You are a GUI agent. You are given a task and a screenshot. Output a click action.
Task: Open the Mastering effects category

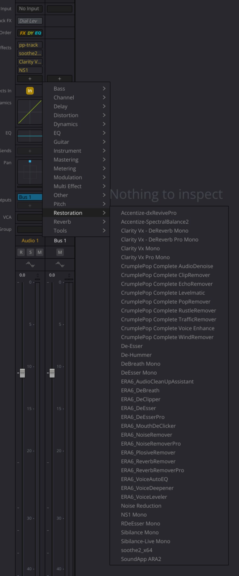click(x=76, y=159)
